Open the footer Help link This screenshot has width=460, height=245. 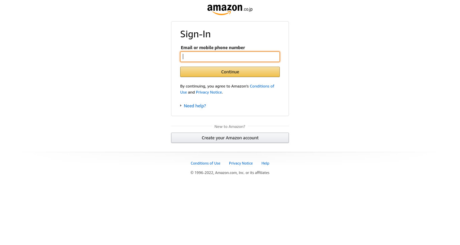click(x=265, y=163)
